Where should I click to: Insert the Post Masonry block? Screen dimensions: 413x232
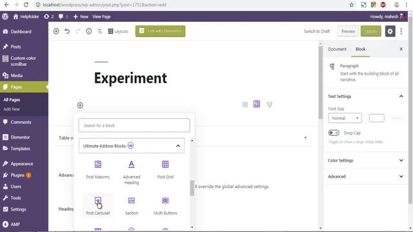pos(97,169)
